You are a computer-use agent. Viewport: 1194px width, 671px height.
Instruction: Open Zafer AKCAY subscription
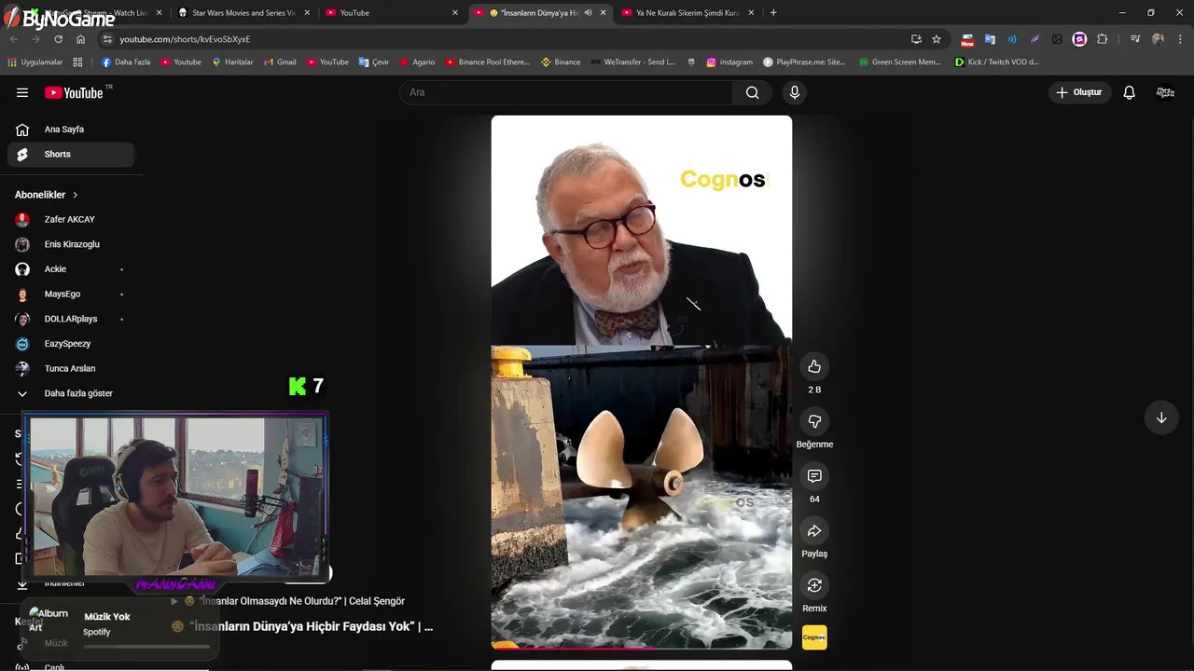point(71,219)
